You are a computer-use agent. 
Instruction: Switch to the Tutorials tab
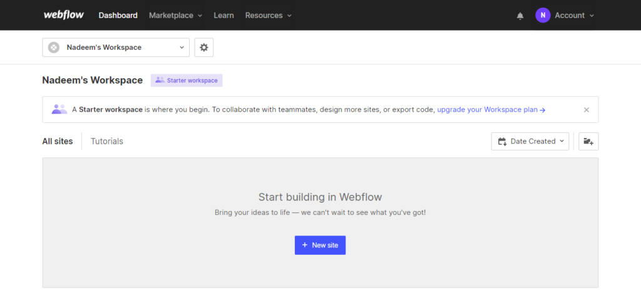(106, 142)
